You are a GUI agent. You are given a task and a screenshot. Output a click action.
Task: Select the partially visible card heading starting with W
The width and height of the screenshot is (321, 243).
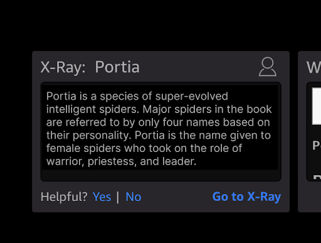tap(313, 67)
